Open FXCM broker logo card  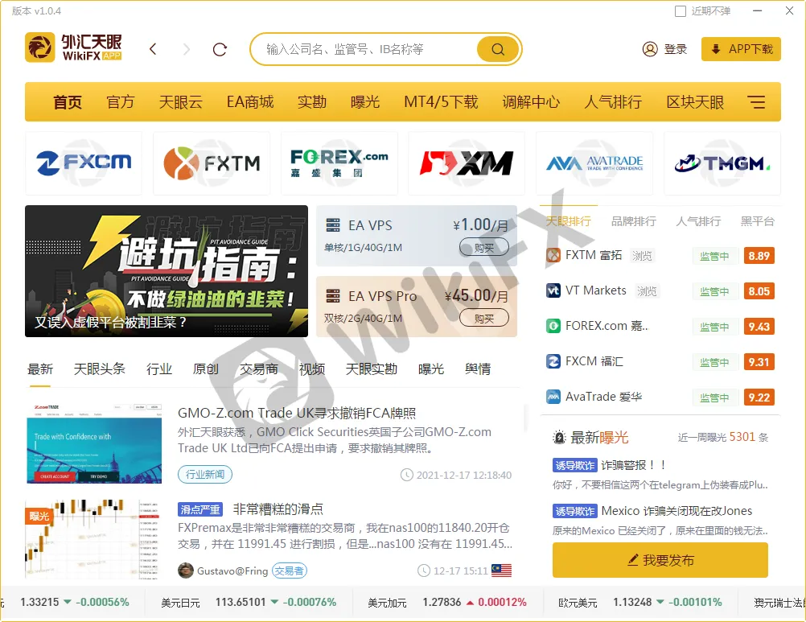pos(84,163)
